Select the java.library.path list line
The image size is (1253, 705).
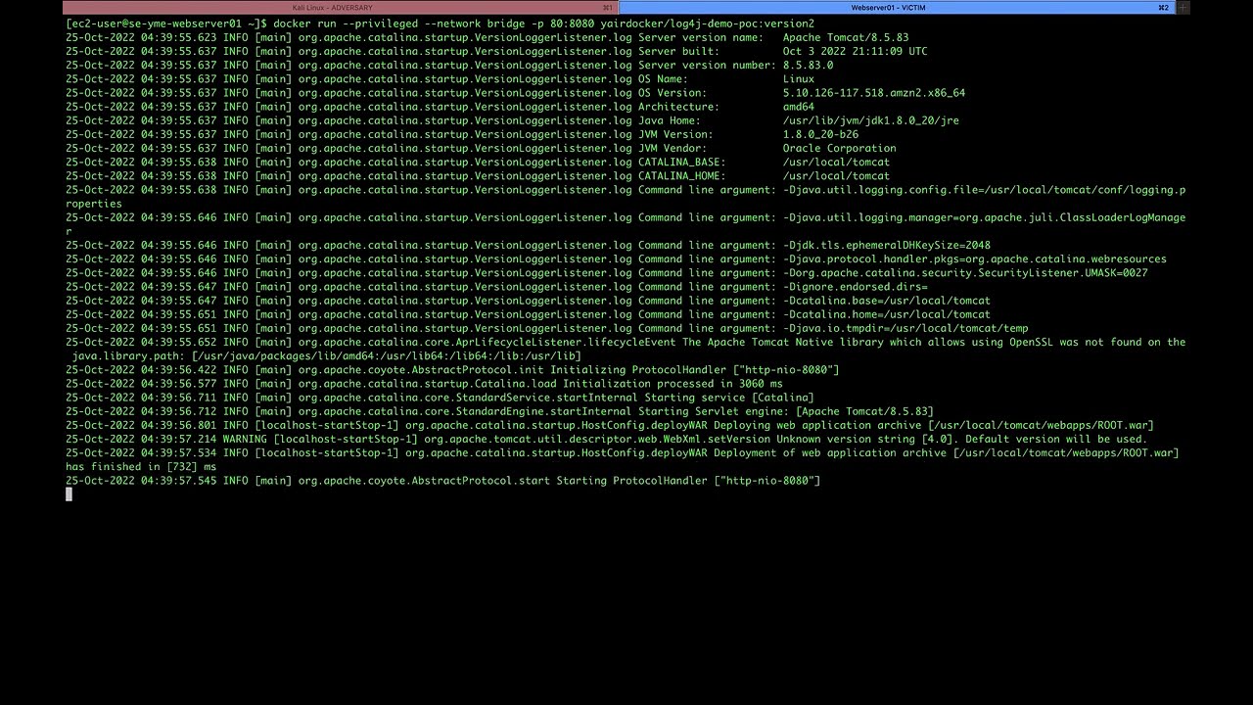327,355
